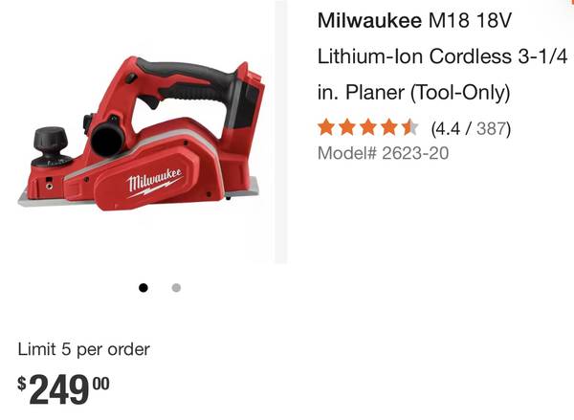574x420 pixels.
Task: Click the dollar sign beside the price
Action: [22, 383]
